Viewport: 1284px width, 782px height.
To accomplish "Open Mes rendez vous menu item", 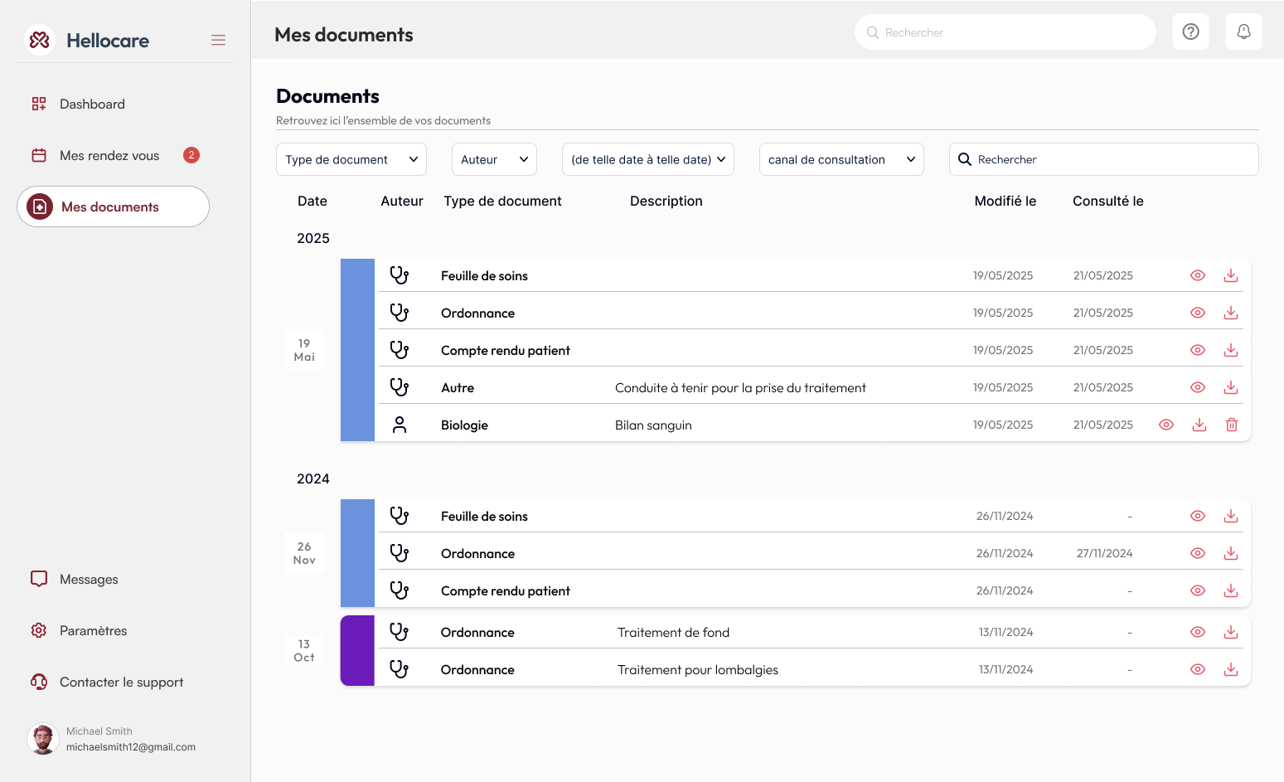I will click(x=109, y=155).
